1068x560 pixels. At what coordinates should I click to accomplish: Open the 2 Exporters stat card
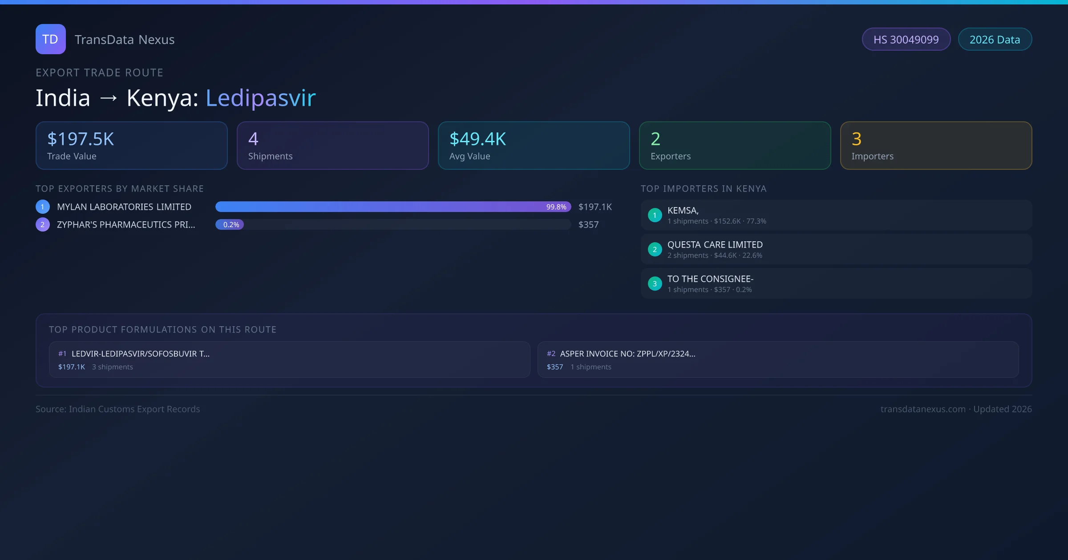[735, 145]
